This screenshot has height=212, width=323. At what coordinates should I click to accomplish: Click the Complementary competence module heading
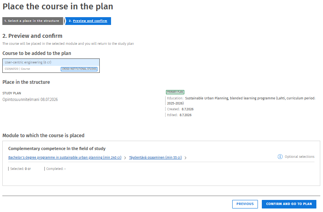coord(57,148)
